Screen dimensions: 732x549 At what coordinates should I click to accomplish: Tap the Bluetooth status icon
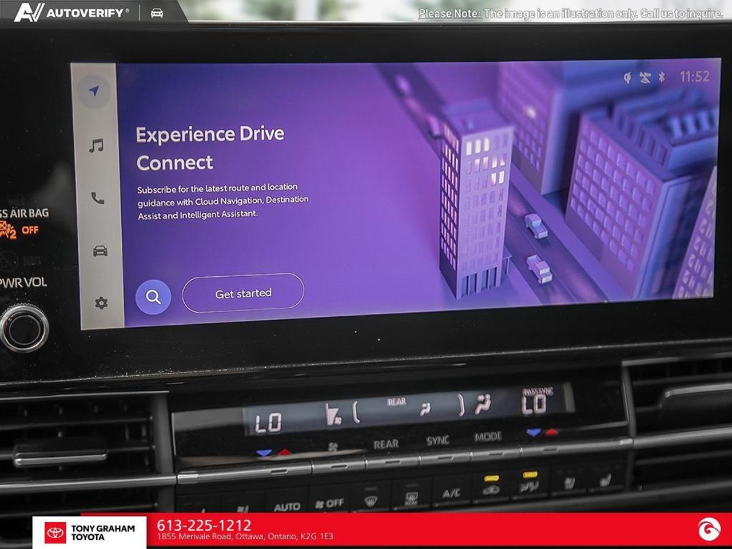pos(662,77)
